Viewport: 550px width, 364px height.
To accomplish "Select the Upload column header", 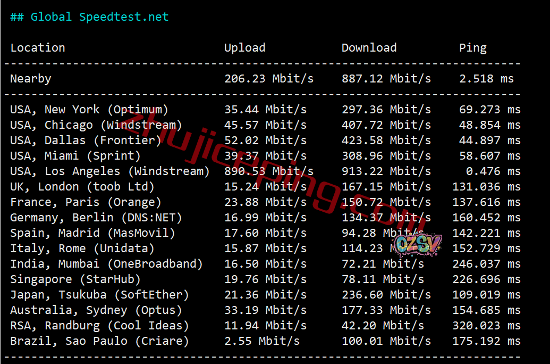I will coord(245,48).
